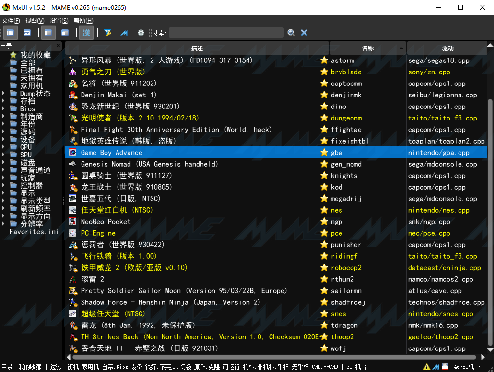Expand the Bios tree node
Screen dimensions: 494x372
[3, 109]
